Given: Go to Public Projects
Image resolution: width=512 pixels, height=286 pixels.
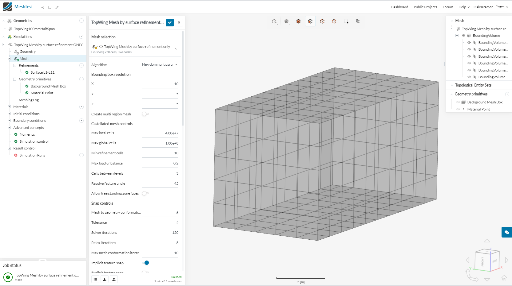Looking at the screenshot, I should click(425, 7).
